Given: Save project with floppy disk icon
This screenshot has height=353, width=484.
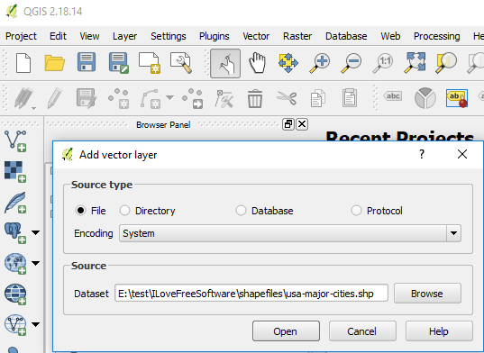Looking at the screenshot, I should [x=87, y=62].
